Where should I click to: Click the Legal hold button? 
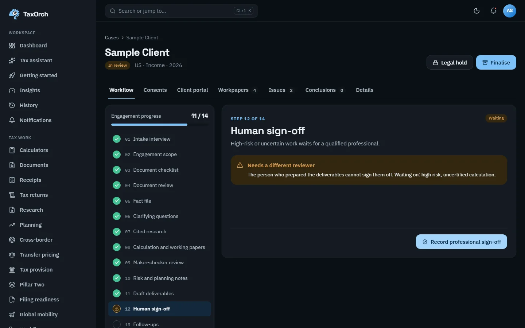tap(450, 62)
